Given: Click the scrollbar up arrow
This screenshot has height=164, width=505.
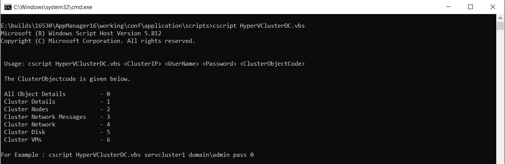Looking at the screenshot, I should click(501, 17).
